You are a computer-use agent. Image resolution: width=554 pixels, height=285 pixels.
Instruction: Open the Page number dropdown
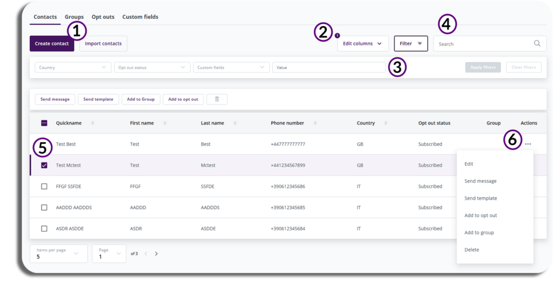pyautogui.click(x=109, y=254)
